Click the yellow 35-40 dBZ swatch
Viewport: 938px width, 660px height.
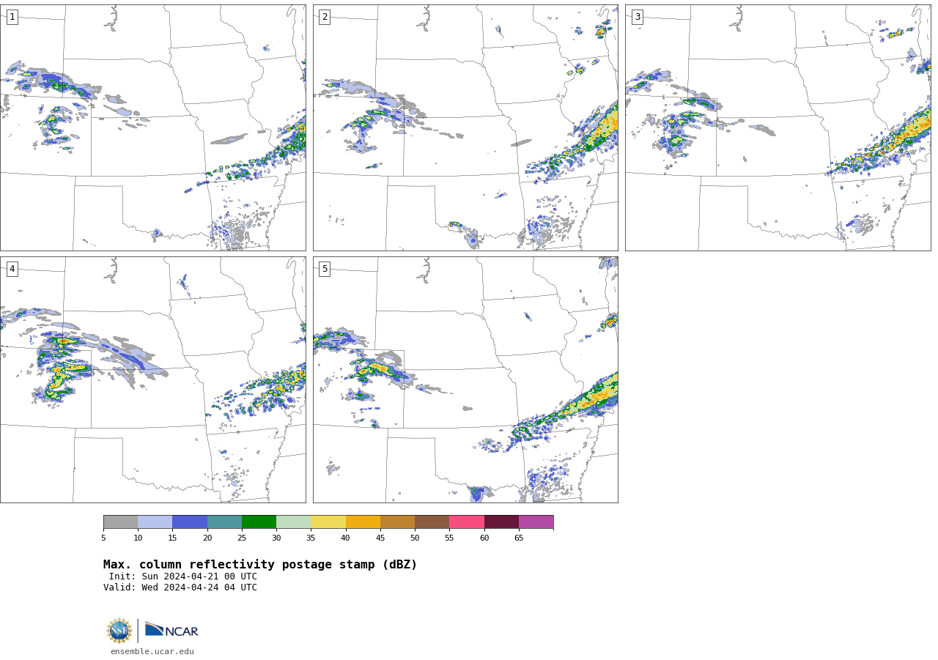click(328, 522)
